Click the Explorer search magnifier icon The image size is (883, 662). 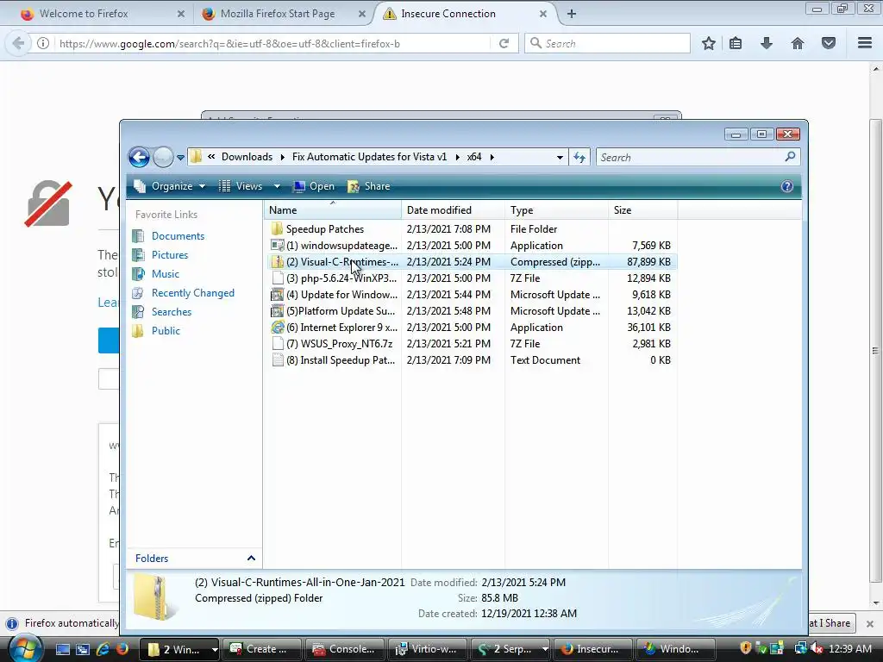790,157
